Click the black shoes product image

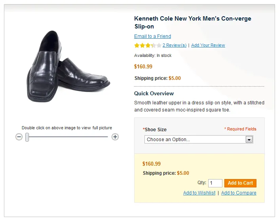pyautogui.click(x=68, y=65)
